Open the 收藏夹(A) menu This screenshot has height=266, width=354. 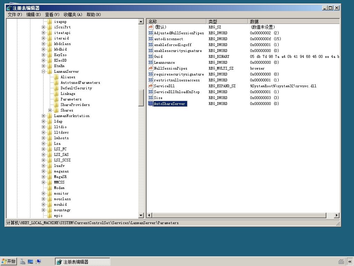click(73, 15)
